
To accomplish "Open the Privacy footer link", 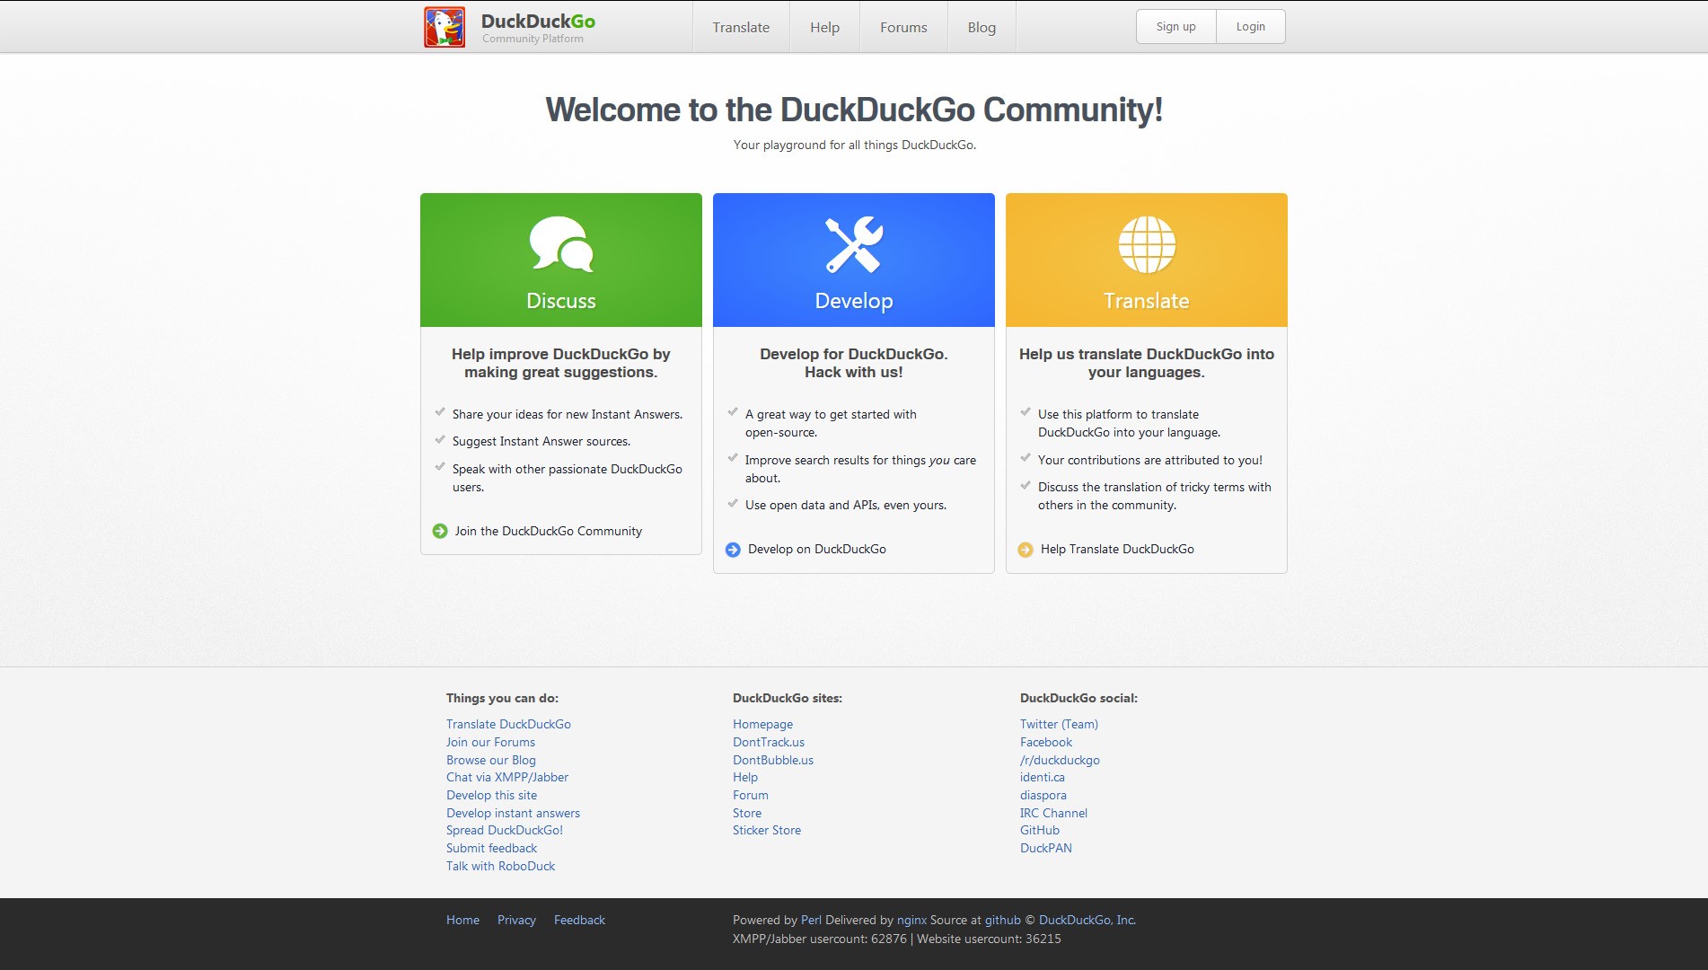I will point(516,920).
